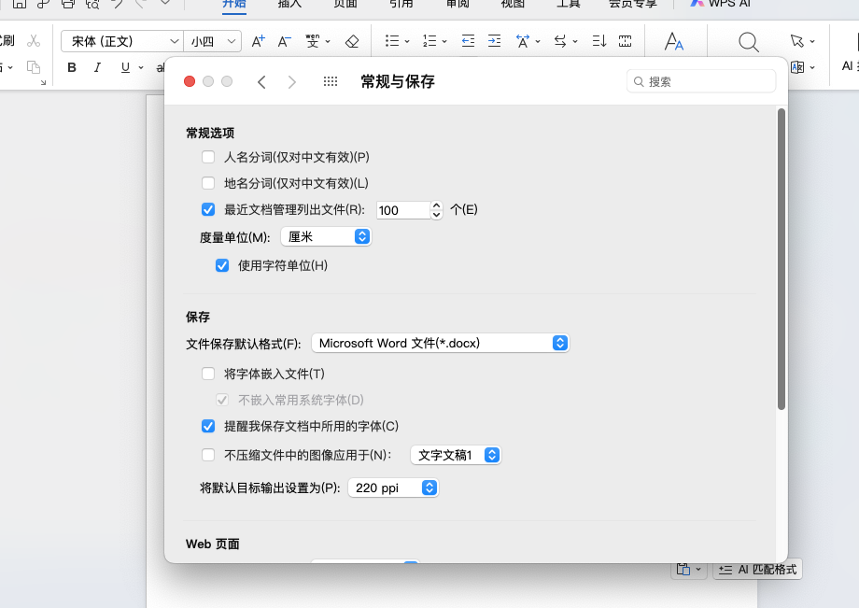Viewport: 859px width, 608px height.
Task: Close the preferences dialog with red button
Action: coord(190,81)
